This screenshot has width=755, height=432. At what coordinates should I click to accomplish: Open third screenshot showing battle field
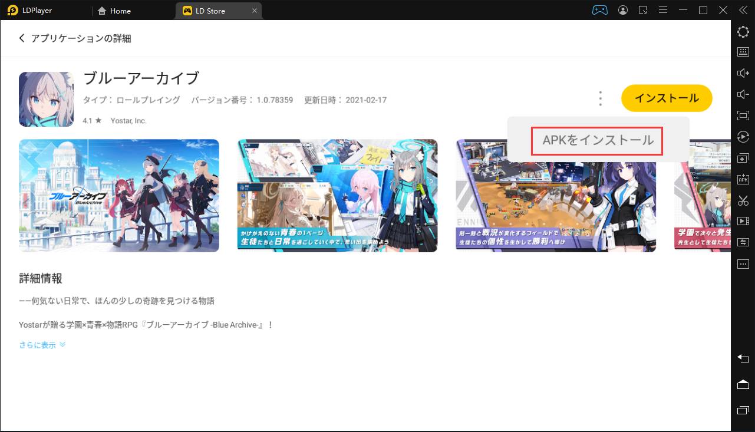pos(556,196)
